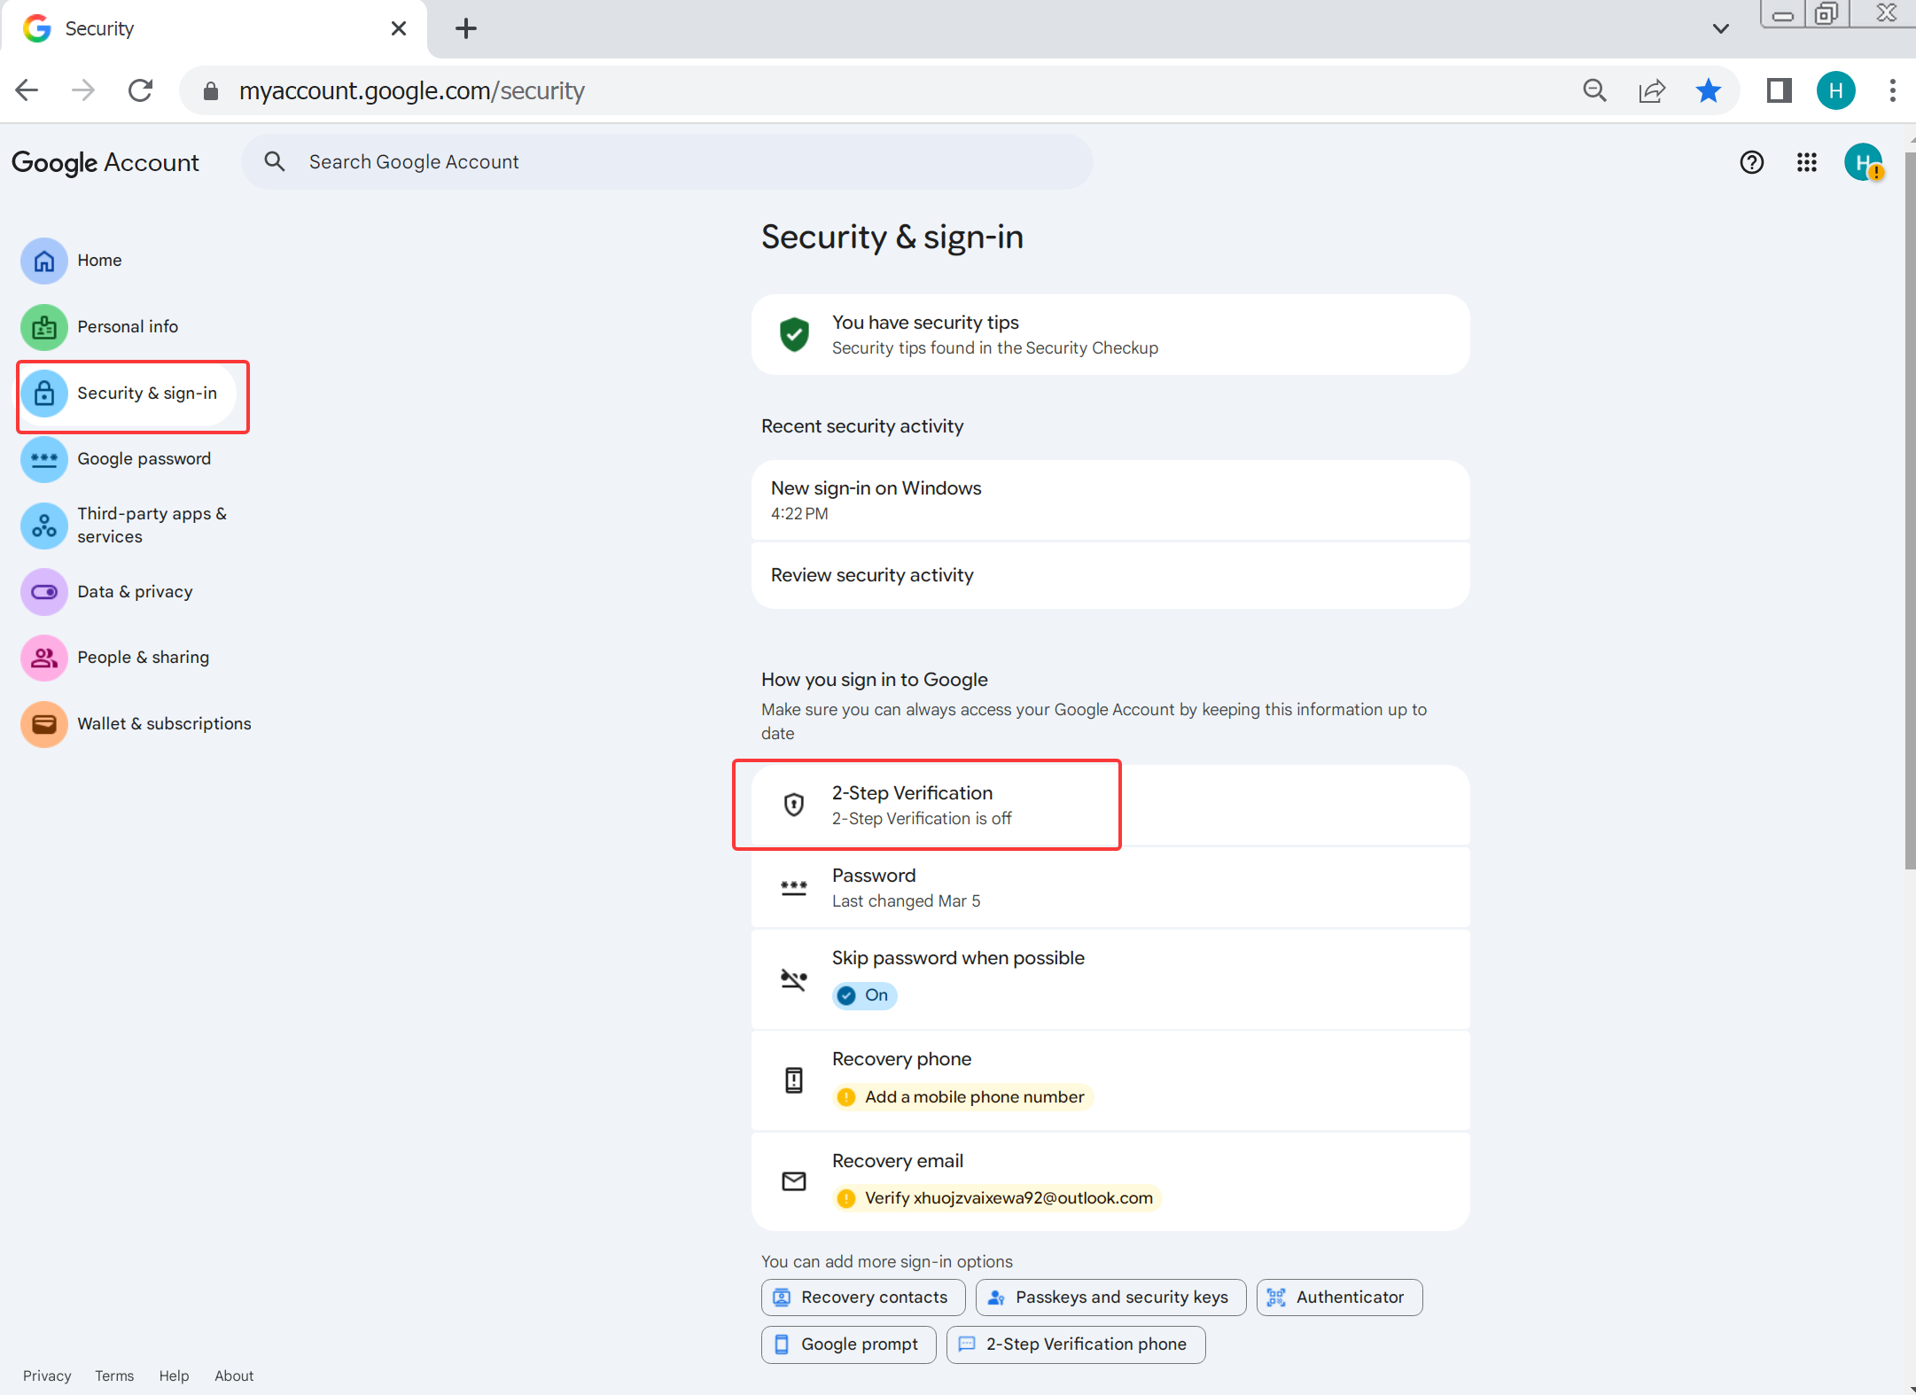This screenshot has width=1916, height=1395.
Task: Open 2-Step Verification settings
Action: (x=1110, y=805)
